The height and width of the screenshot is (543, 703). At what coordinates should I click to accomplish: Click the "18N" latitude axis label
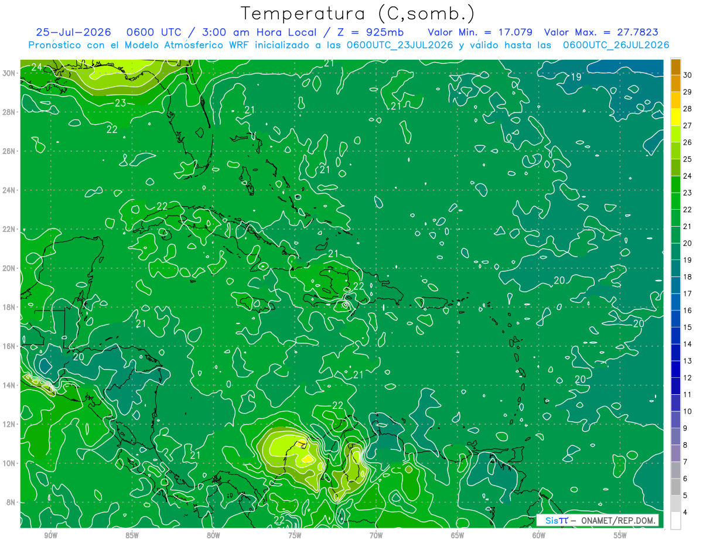9,307
